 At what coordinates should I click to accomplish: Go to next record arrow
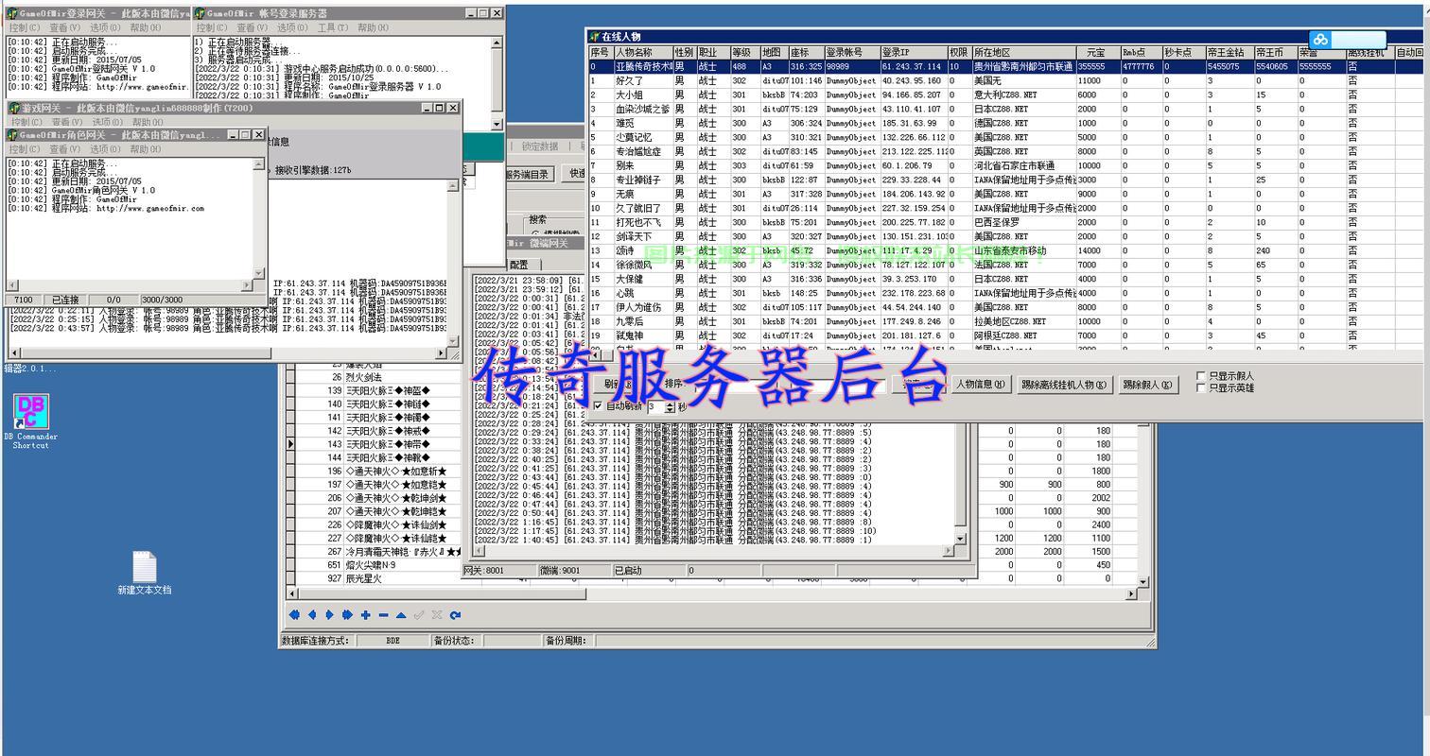click(x=330, y=615)
